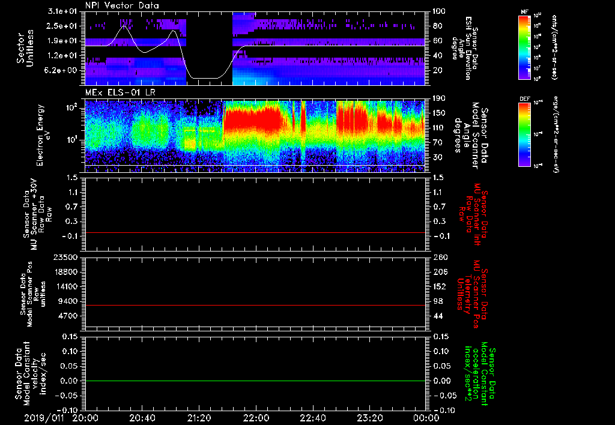Click the gray line in MU Scanner +30V panel
The width and height of the screenshot is (615, 425).
[x=255, y=232]
